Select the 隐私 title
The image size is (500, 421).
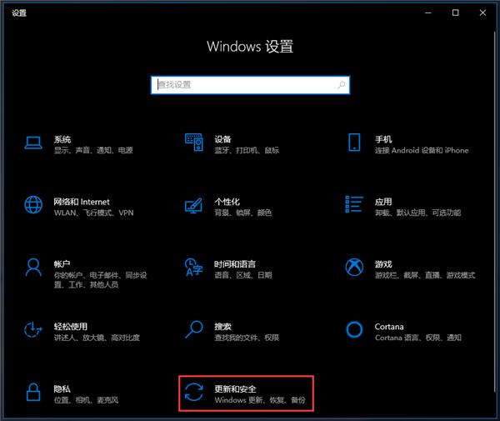pyautogui.click(x=62, y=389)
